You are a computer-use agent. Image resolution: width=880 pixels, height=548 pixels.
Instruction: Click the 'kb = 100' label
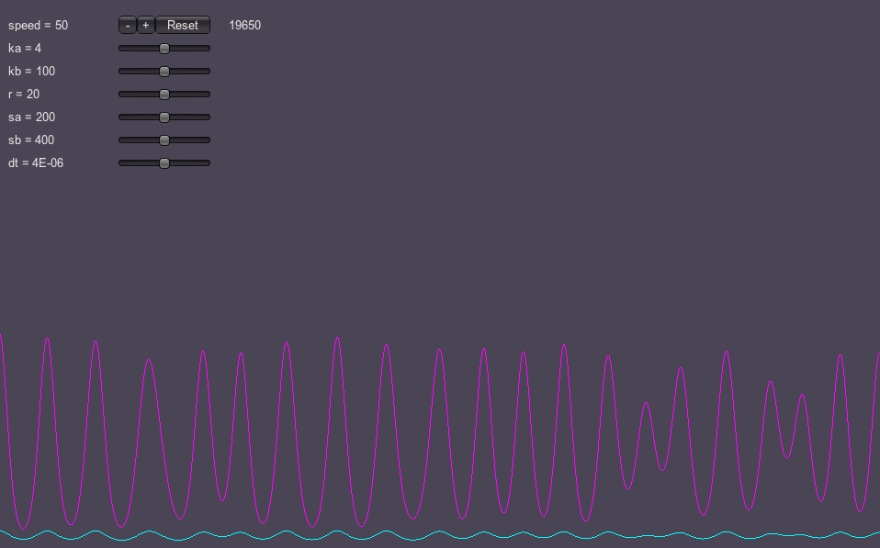[x=31, y=72]
